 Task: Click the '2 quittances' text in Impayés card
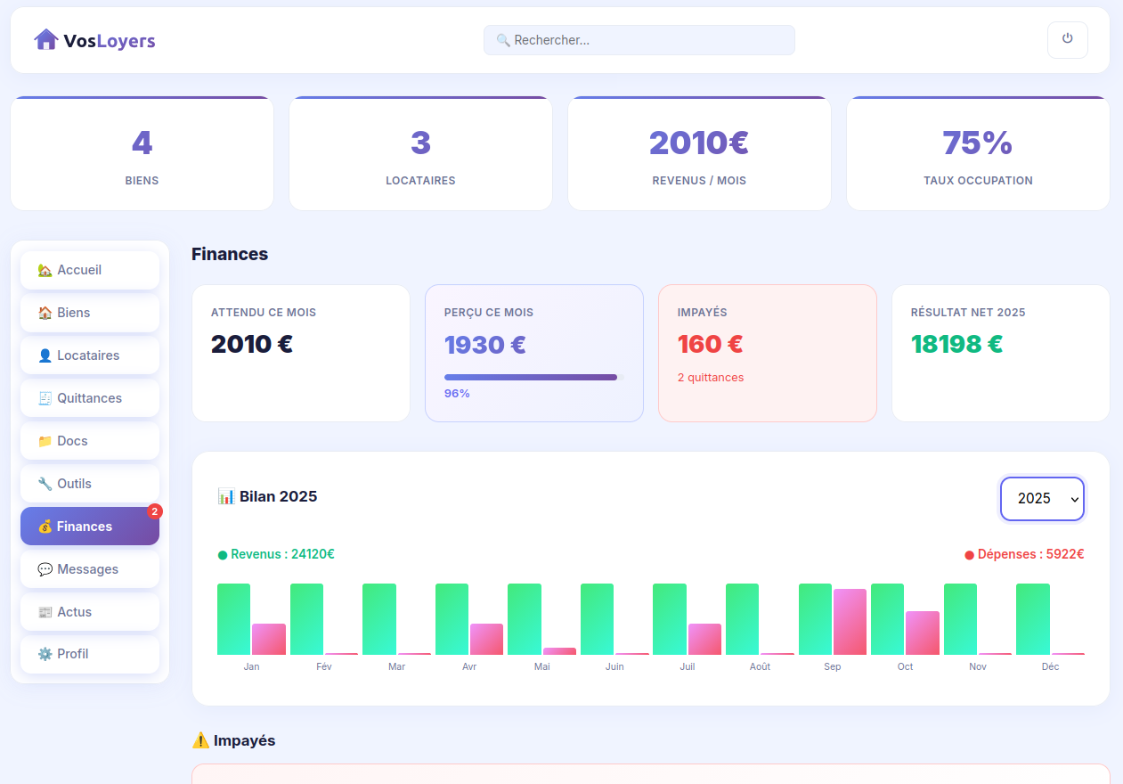[x=711, y=378]
